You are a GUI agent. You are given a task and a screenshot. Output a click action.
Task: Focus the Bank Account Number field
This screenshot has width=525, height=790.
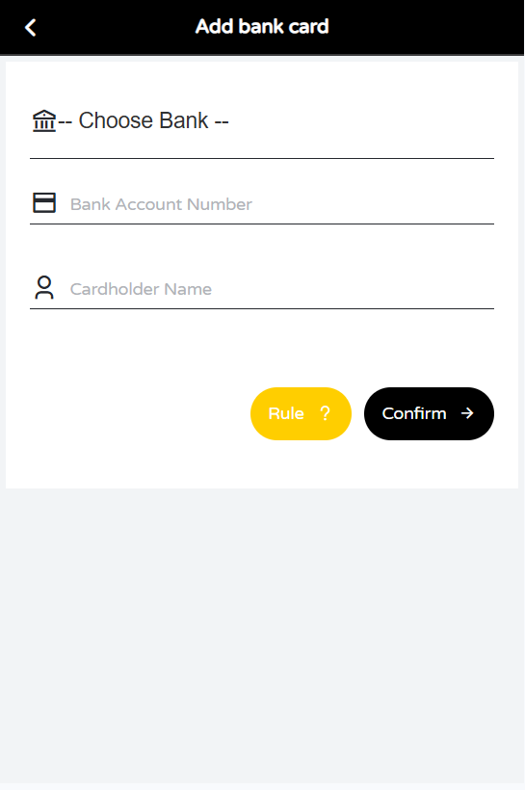coord(262,203)
